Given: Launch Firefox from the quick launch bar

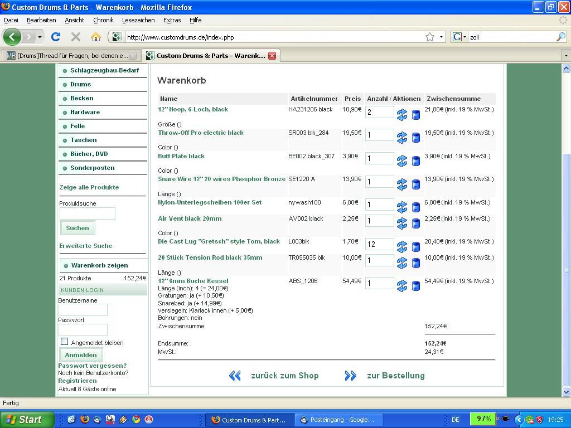Looking at the screenshot, I should pos(85,419).
